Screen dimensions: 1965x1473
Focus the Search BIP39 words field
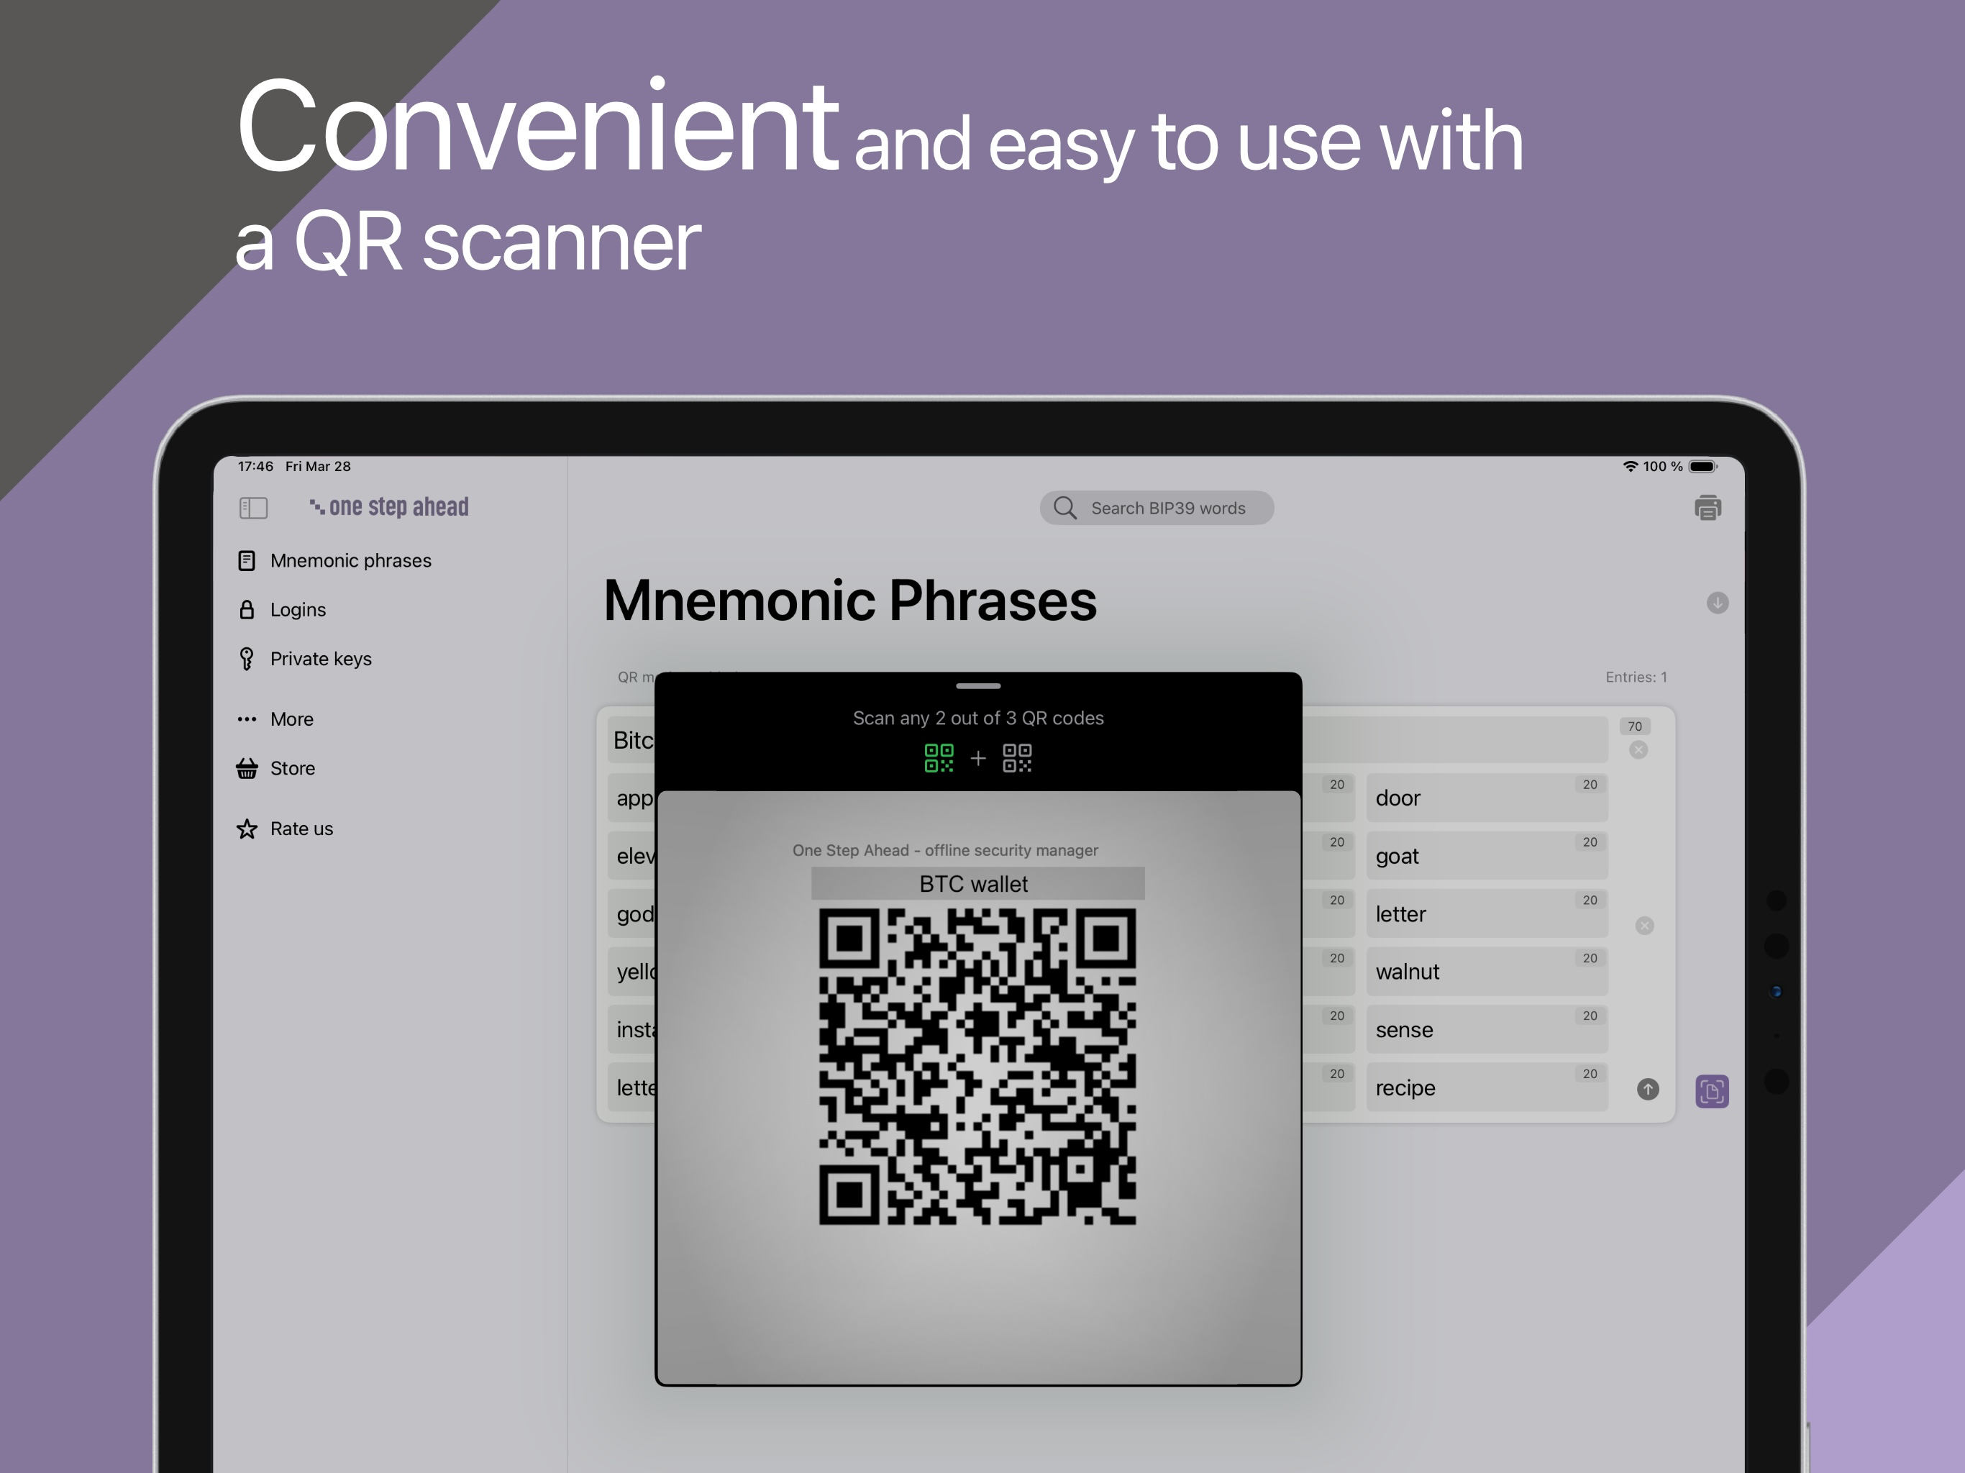click(x=1157, y=509)
